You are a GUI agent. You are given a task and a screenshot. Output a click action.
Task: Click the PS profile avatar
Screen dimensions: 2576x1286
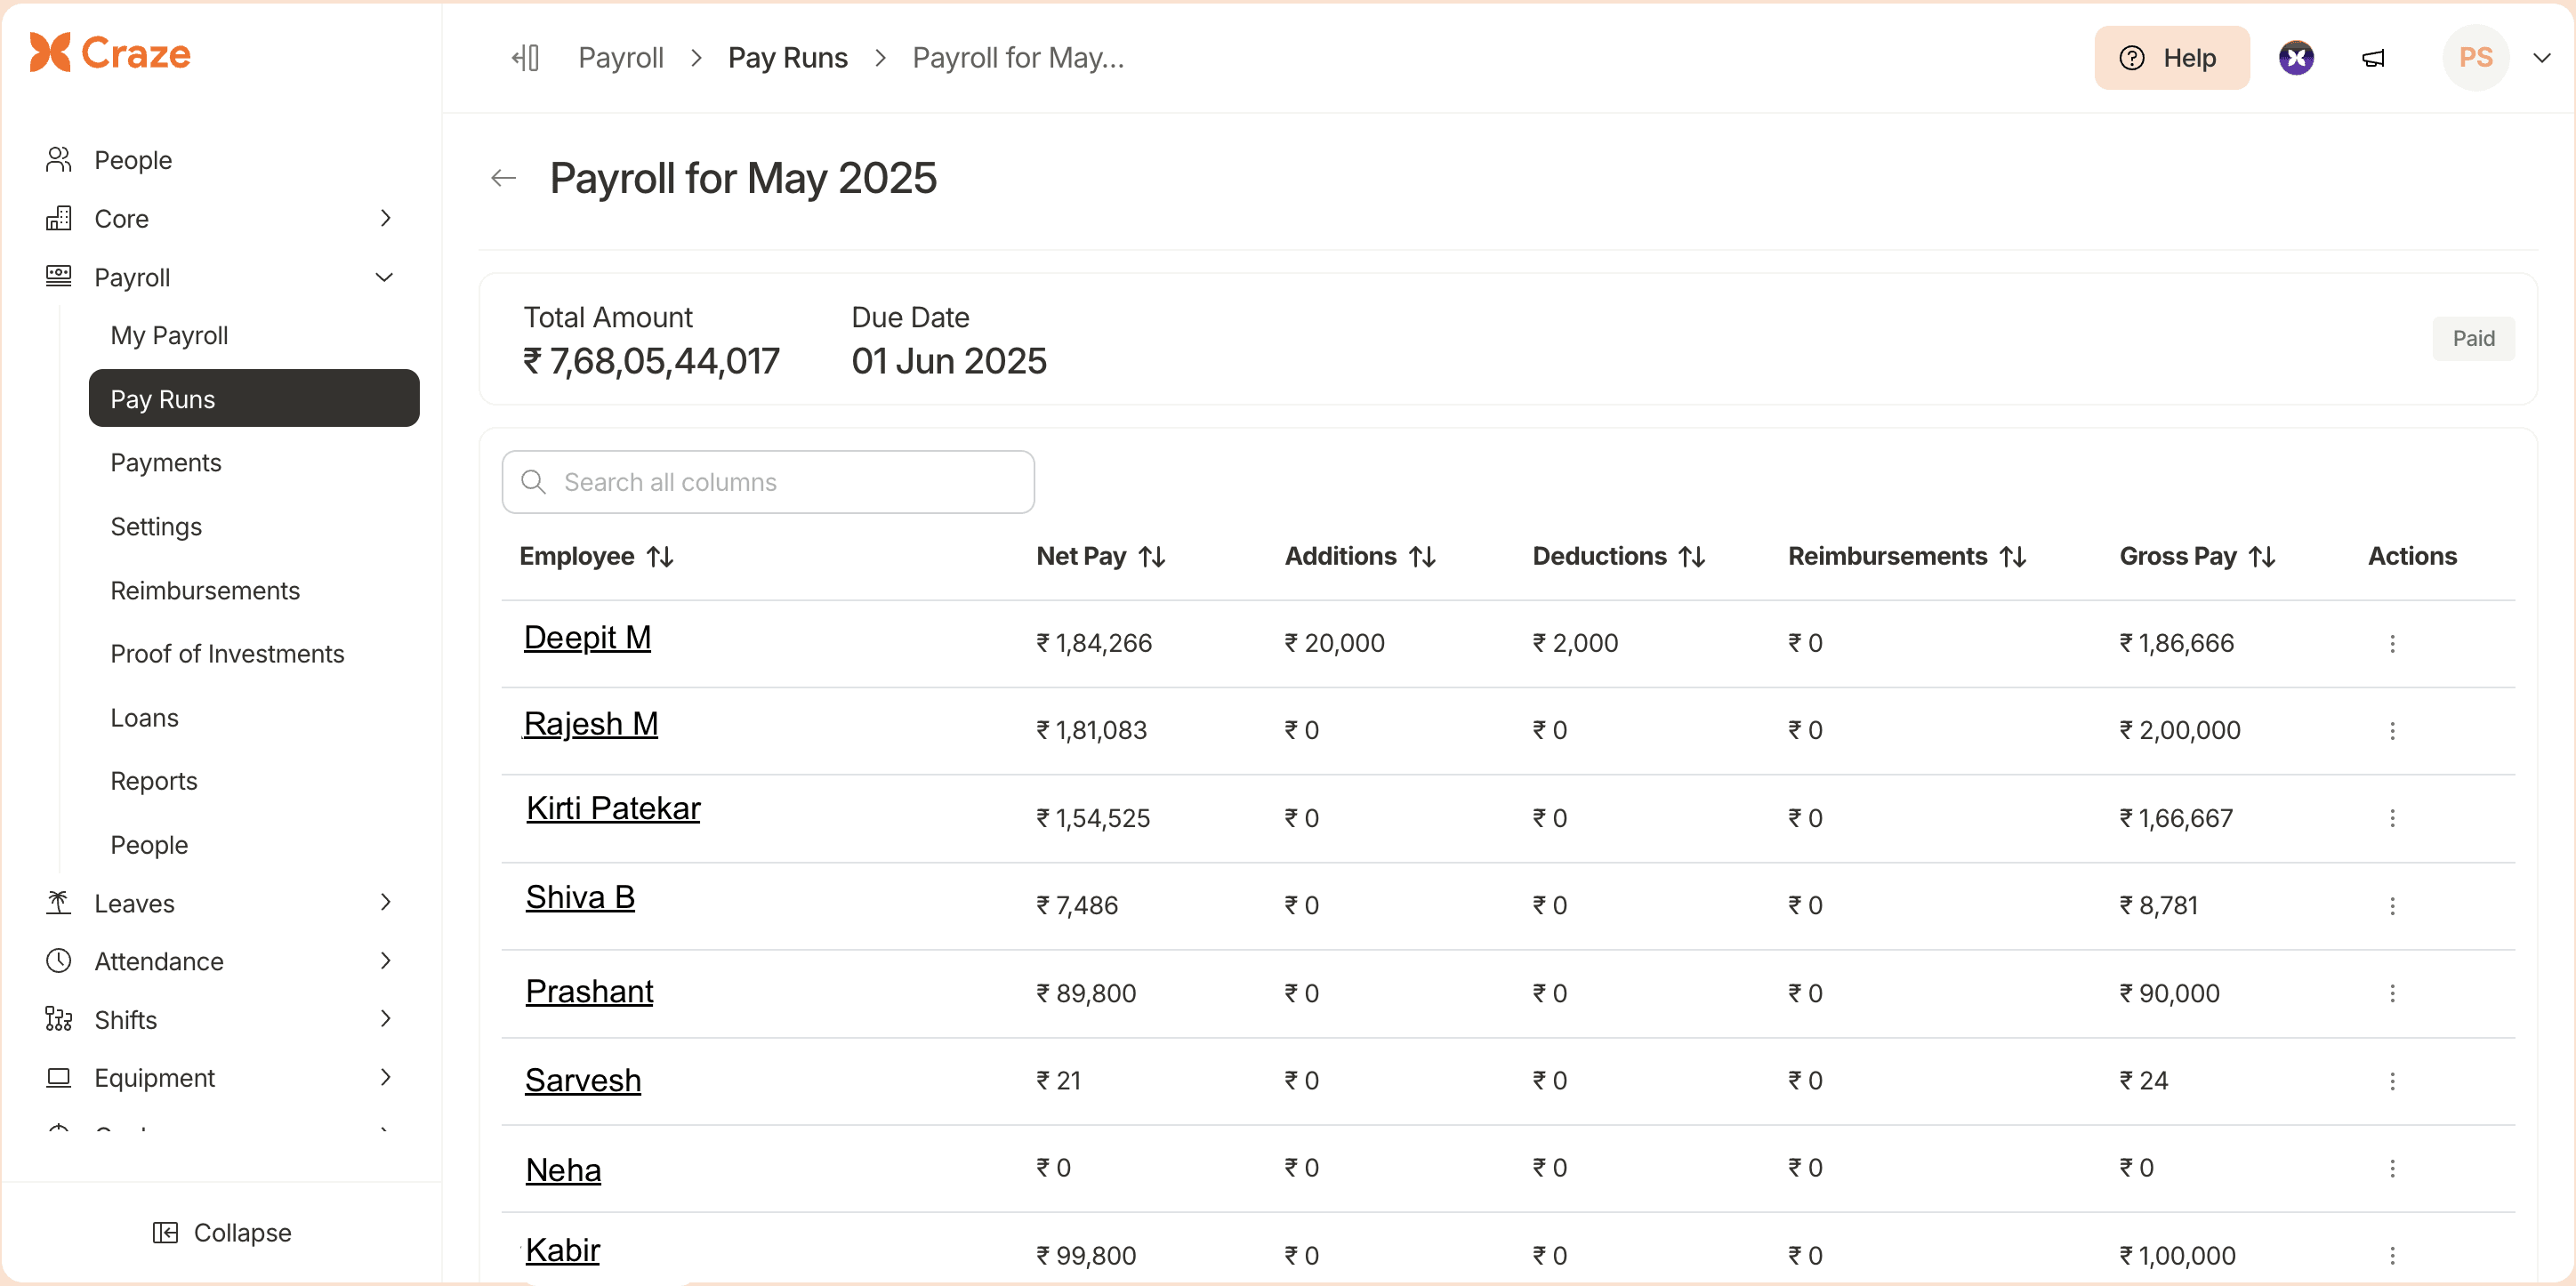(x=2475, y=57)
